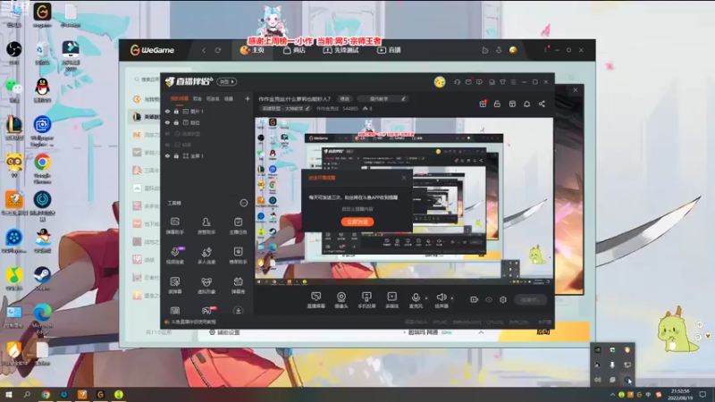The width and height of the screenshot is (715, 402).
Task: Click the gift box icon with red badge
Action: [483, 104]
